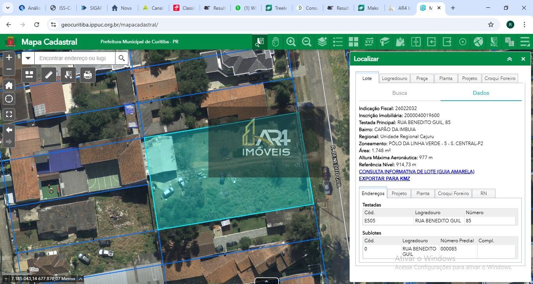Image resolution: width=533 pixels, height=284 pixels.
Task: Switch to the Logradouro tab
Action: pyautogui.click(x=394, y=78)
